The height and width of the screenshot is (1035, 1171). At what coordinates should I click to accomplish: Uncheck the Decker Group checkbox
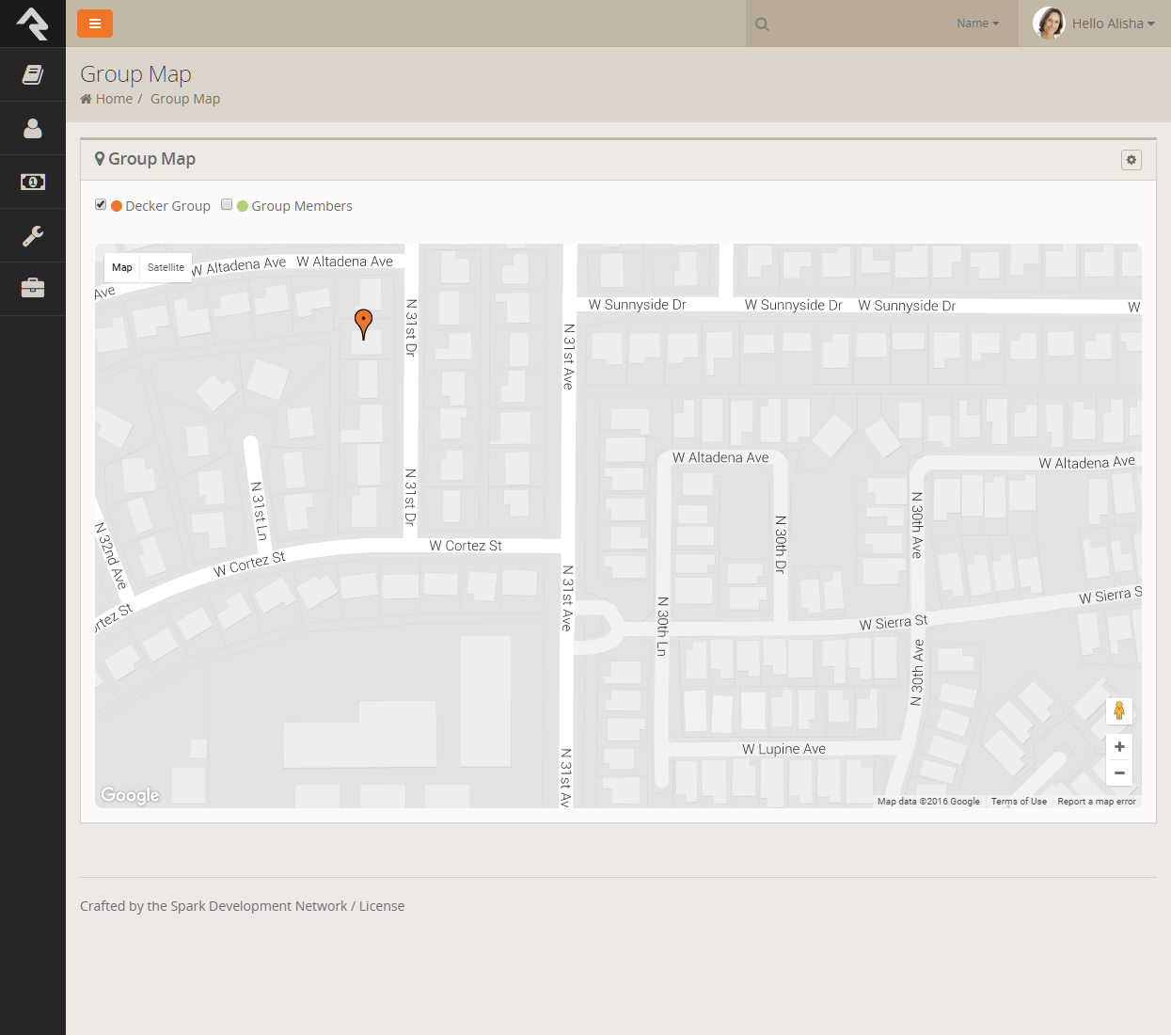pos(101,205)
